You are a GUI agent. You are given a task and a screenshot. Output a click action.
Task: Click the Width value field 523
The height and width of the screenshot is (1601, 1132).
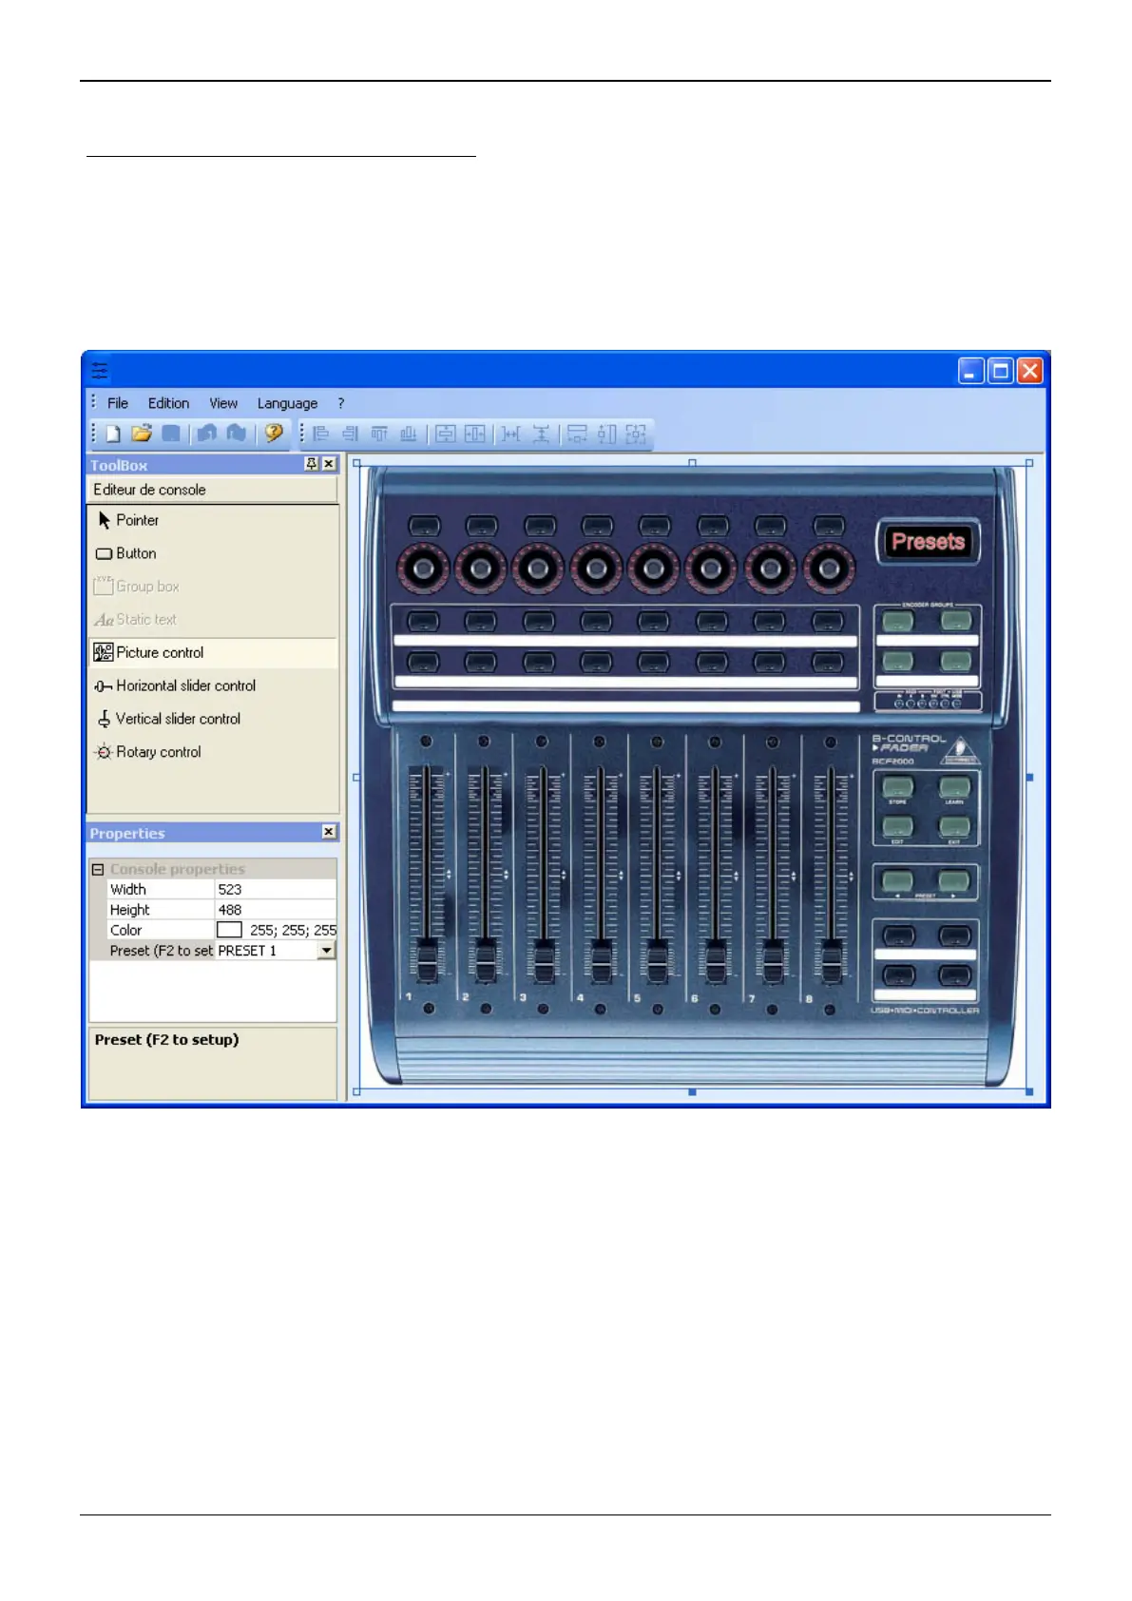(275, 890)
